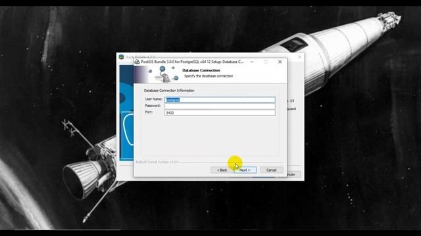Cancel the PostGIS setup
Image resolution: width=421 pixels, height=236 pixels.
click(272, 170)
